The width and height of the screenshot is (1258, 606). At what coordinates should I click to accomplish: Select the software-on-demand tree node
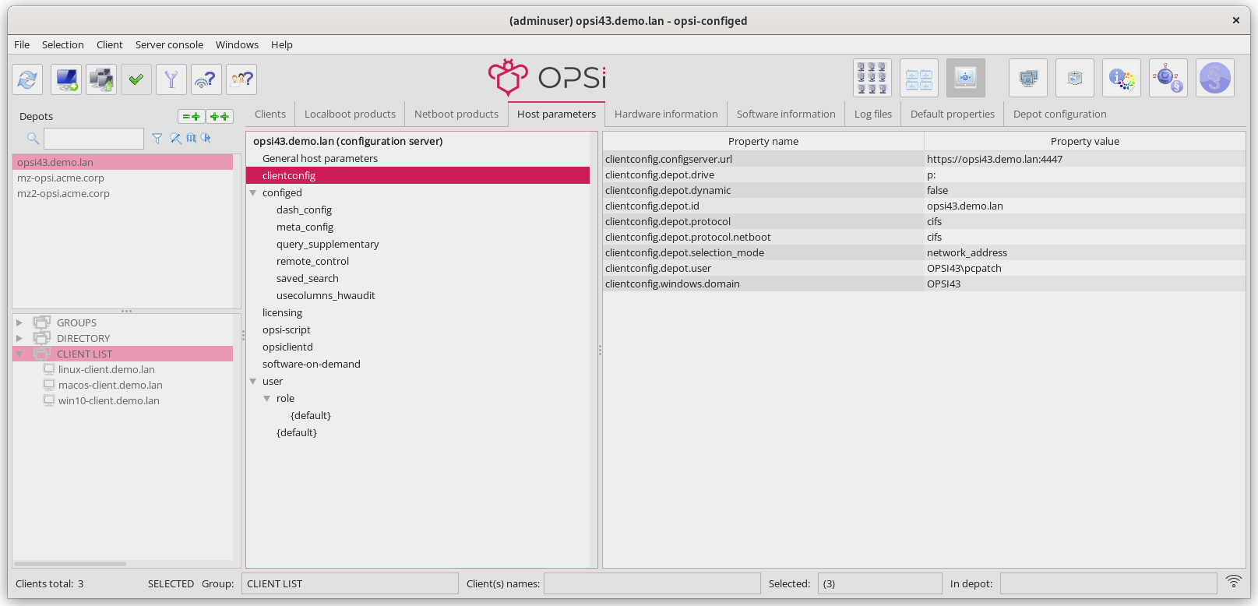coord(312,364)
